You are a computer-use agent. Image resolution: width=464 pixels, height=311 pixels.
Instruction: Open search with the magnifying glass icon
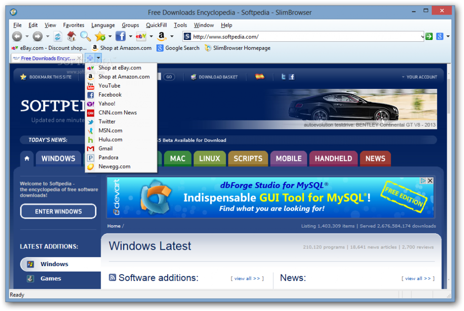point(85,36)
